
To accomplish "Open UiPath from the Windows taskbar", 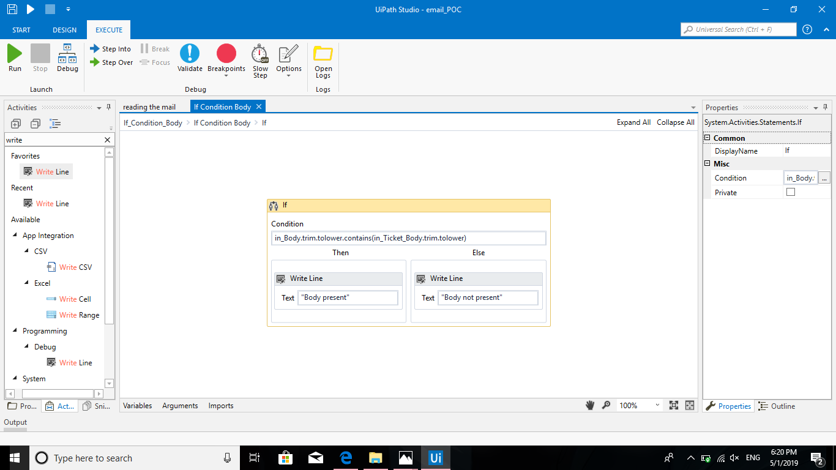I will 436,458.
